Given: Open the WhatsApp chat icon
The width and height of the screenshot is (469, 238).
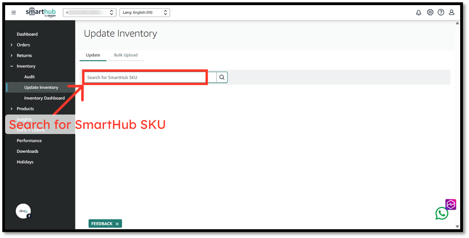Looking at the screenshot, I should [442, 213].
